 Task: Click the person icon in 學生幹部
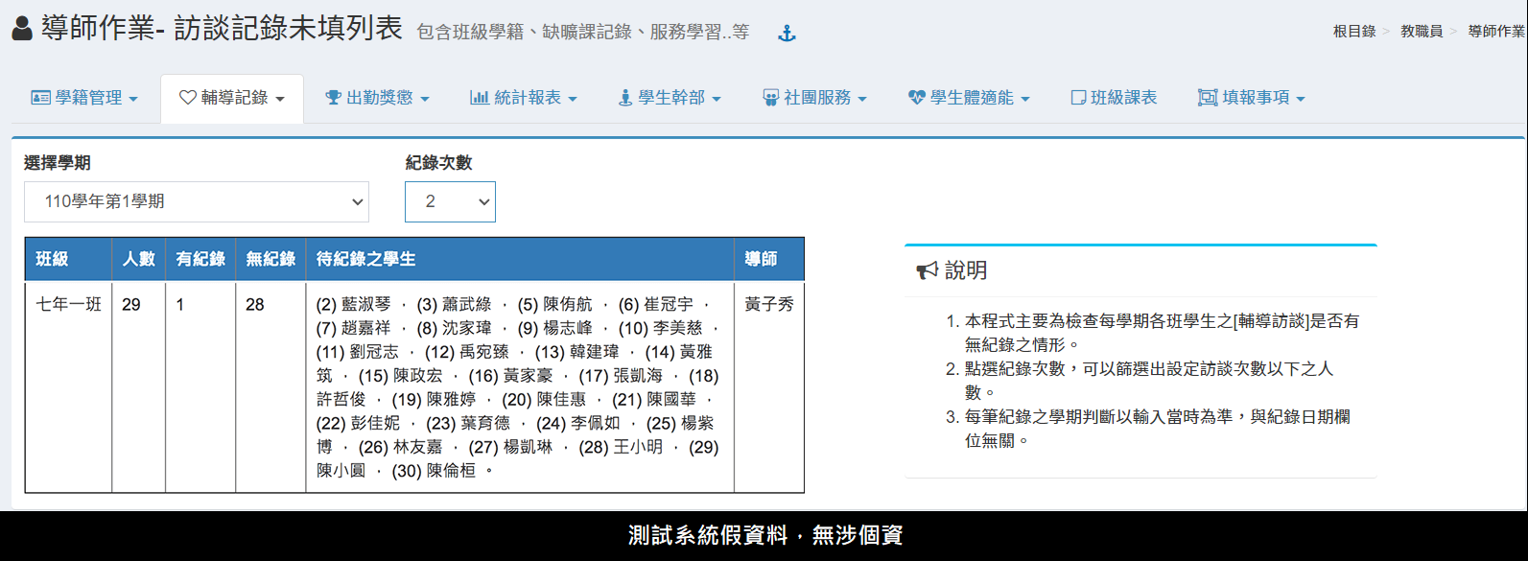pos(625,98)
